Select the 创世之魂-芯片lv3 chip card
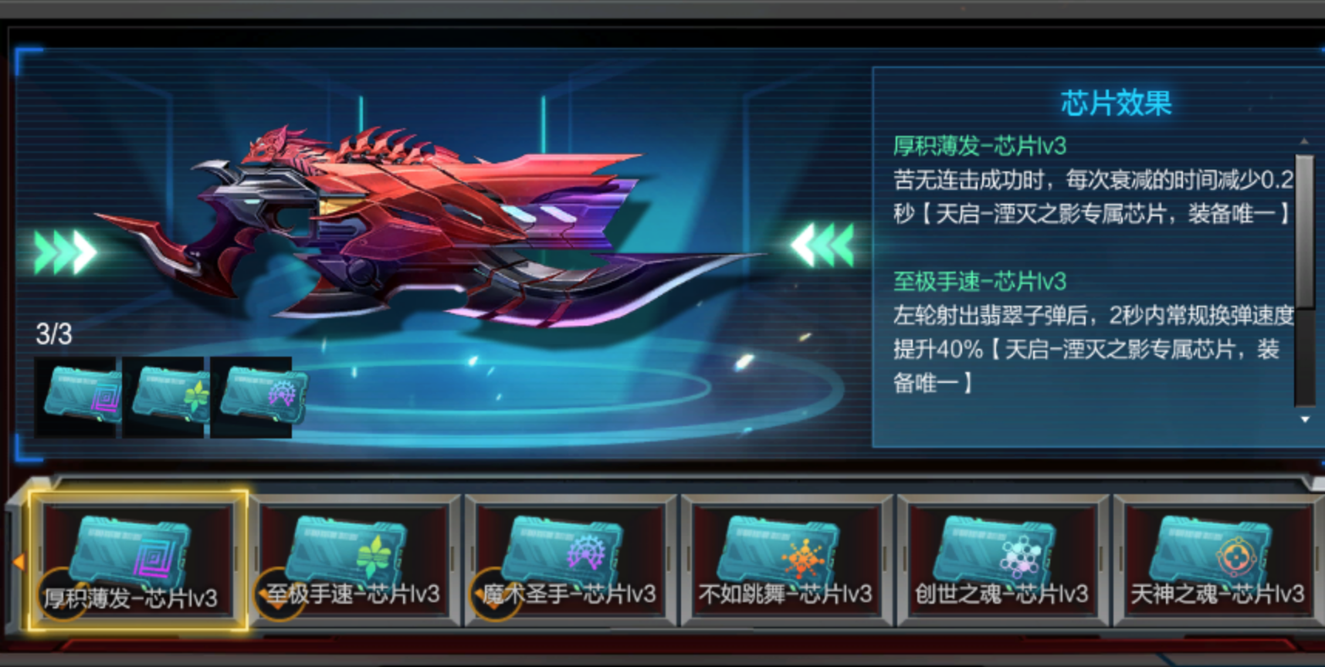Screen dimensions: 1325x667 tap(1003, 560)
